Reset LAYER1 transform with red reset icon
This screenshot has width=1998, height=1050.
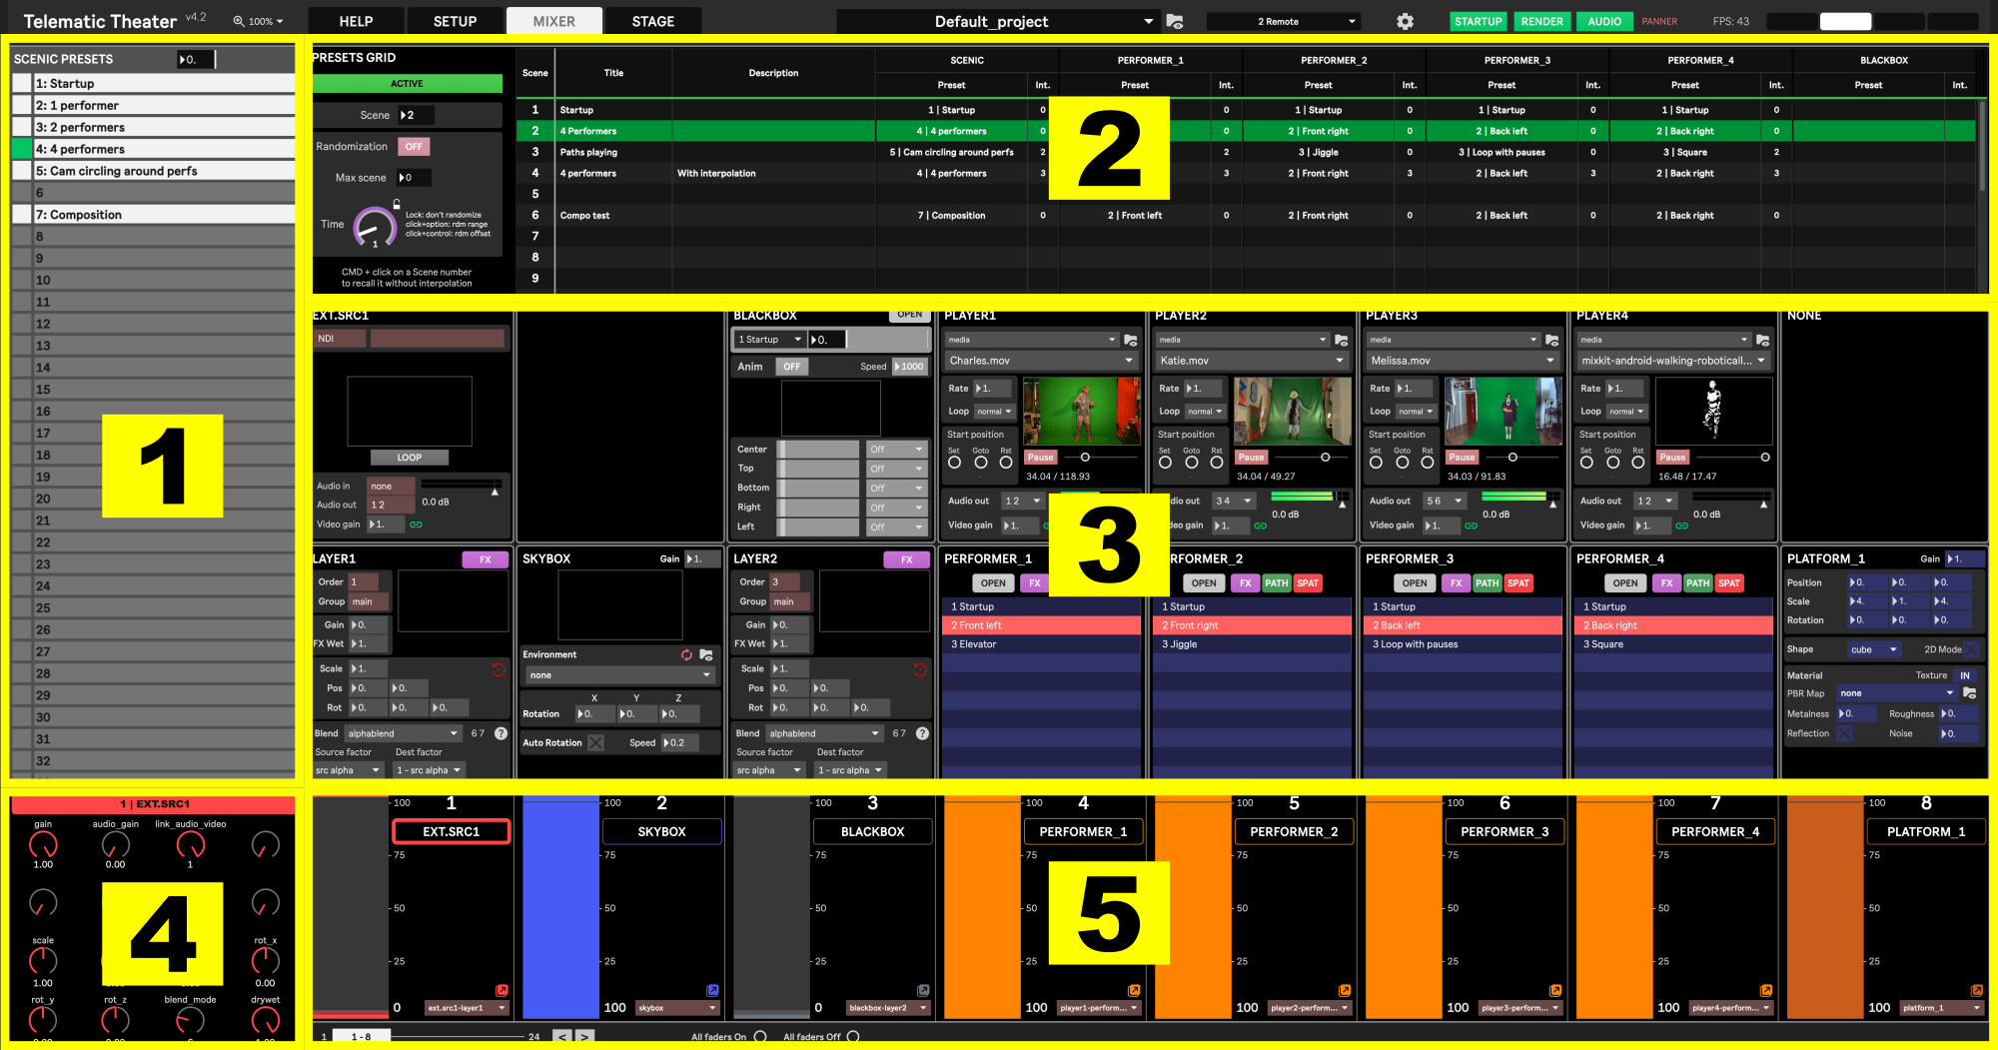click(498, 669)
